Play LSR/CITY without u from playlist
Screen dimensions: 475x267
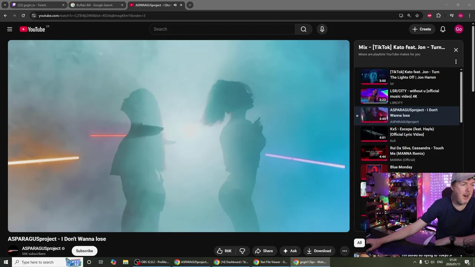coord(407,96)
